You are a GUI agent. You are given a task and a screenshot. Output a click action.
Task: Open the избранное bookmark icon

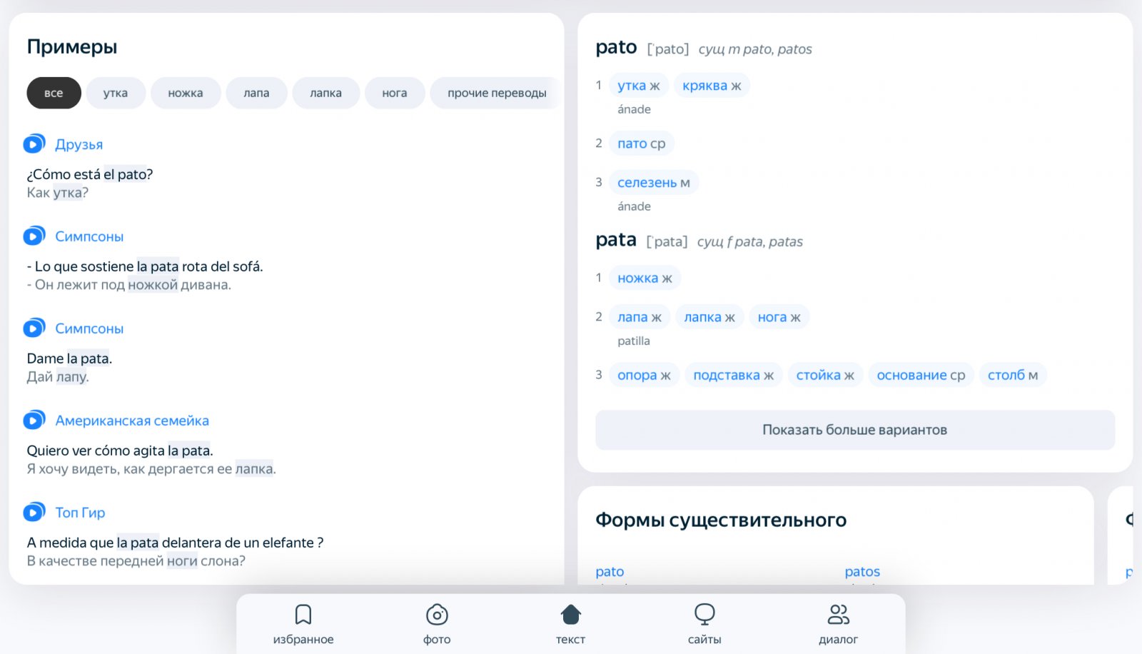(303, 615)
